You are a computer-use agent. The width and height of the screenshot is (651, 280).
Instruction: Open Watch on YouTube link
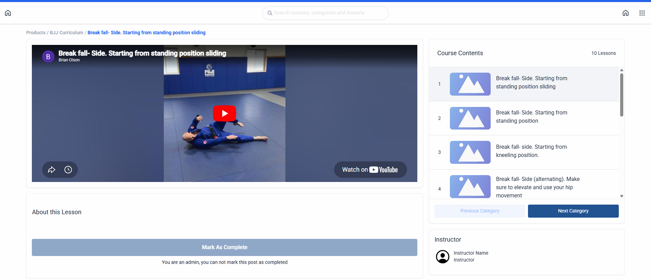coord(370,170)
